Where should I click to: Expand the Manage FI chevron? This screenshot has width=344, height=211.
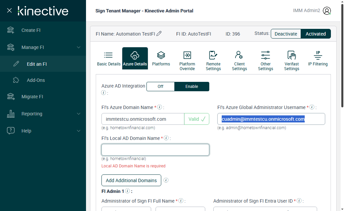(79, 47)
